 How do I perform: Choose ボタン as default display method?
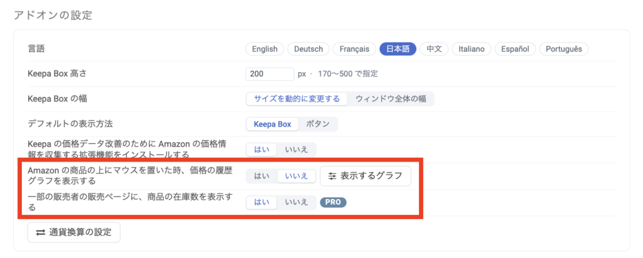pyautogui.click(x=318, y=124)
